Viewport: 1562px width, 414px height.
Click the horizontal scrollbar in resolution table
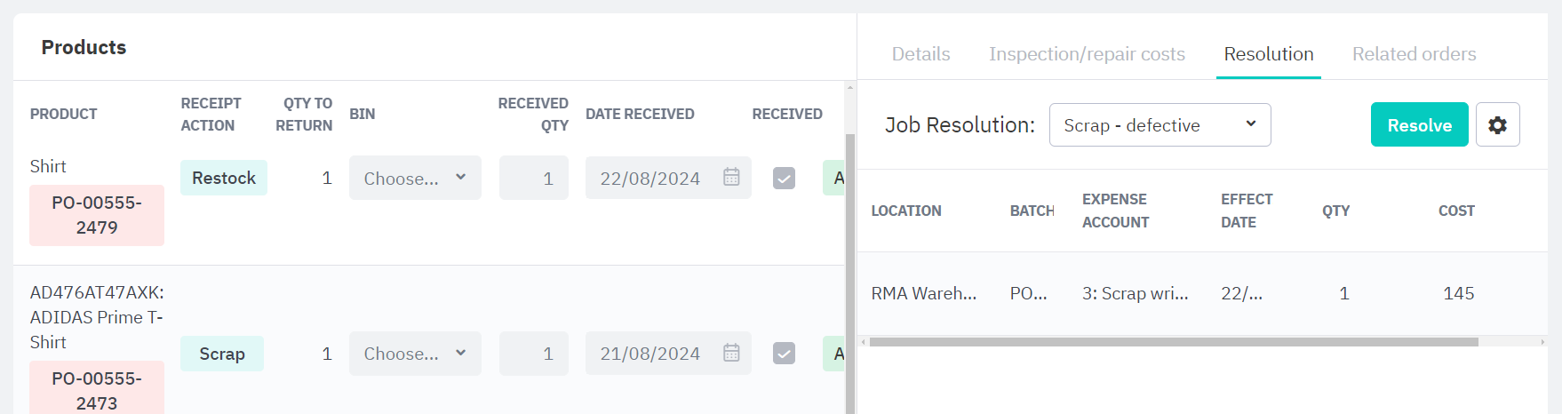click(x=1174, y=342)
